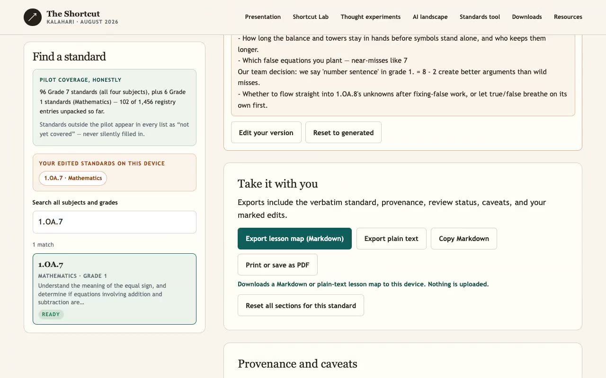Focus the standards search field containing 1.OA.7
The height and width of the screenshot is (378, 606).
115,222
